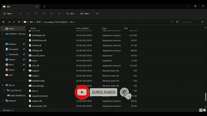Expand the Local Disk (C:) node
207x116 pixels.
coord(4,90)
